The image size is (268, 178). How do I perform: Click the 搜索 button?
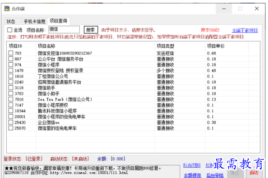click(91, 30)
